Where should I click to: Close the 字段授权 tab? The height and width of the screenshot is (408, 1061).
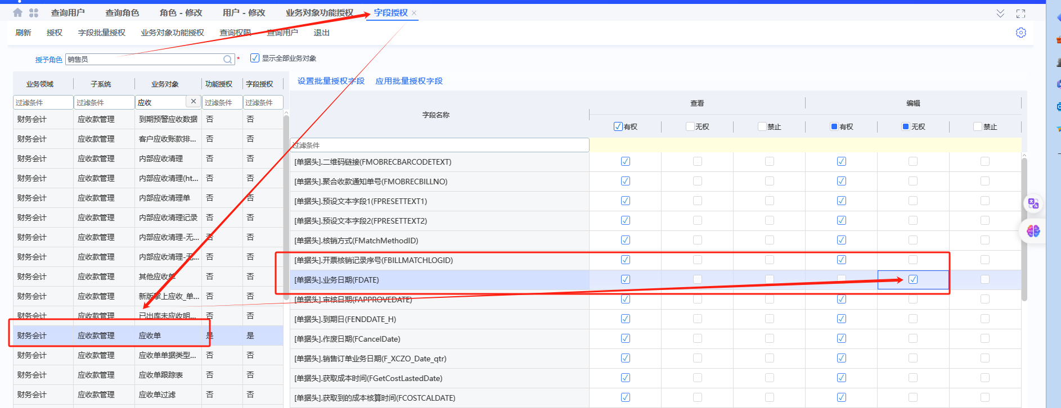click(414, 13)
